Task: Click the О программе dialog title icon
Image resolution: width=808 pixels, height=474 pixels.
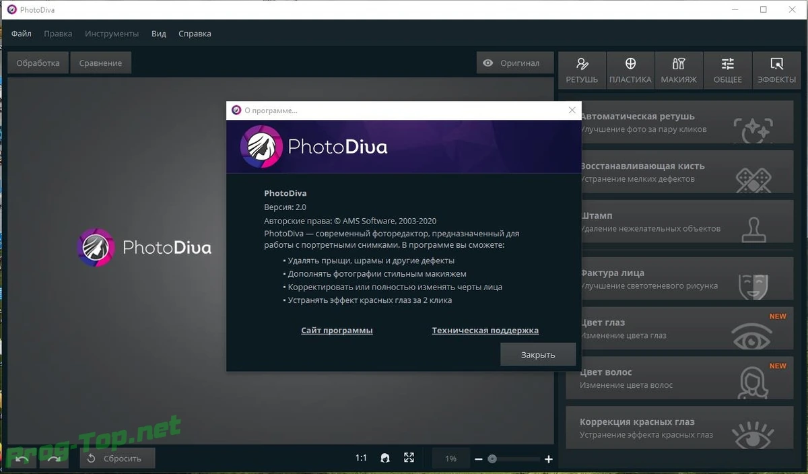Action: (236, 110)
